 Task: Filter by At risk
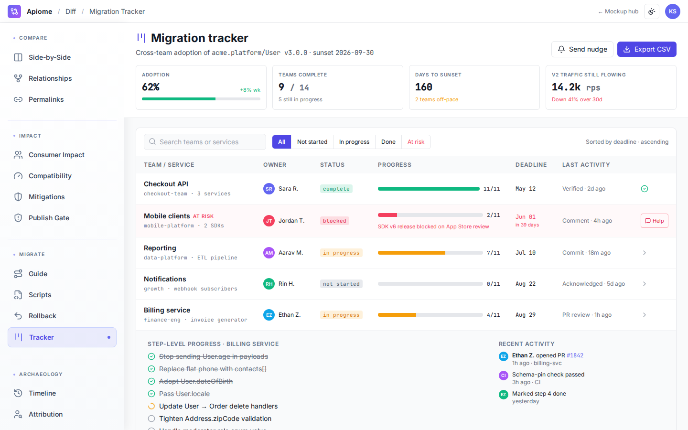pos(416,142)
